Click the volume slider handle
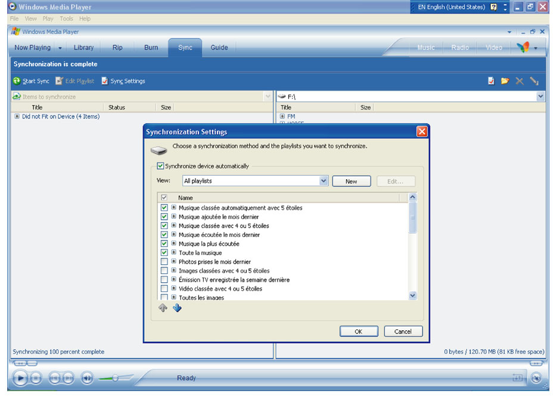The image size is (553, 415). 115,378
